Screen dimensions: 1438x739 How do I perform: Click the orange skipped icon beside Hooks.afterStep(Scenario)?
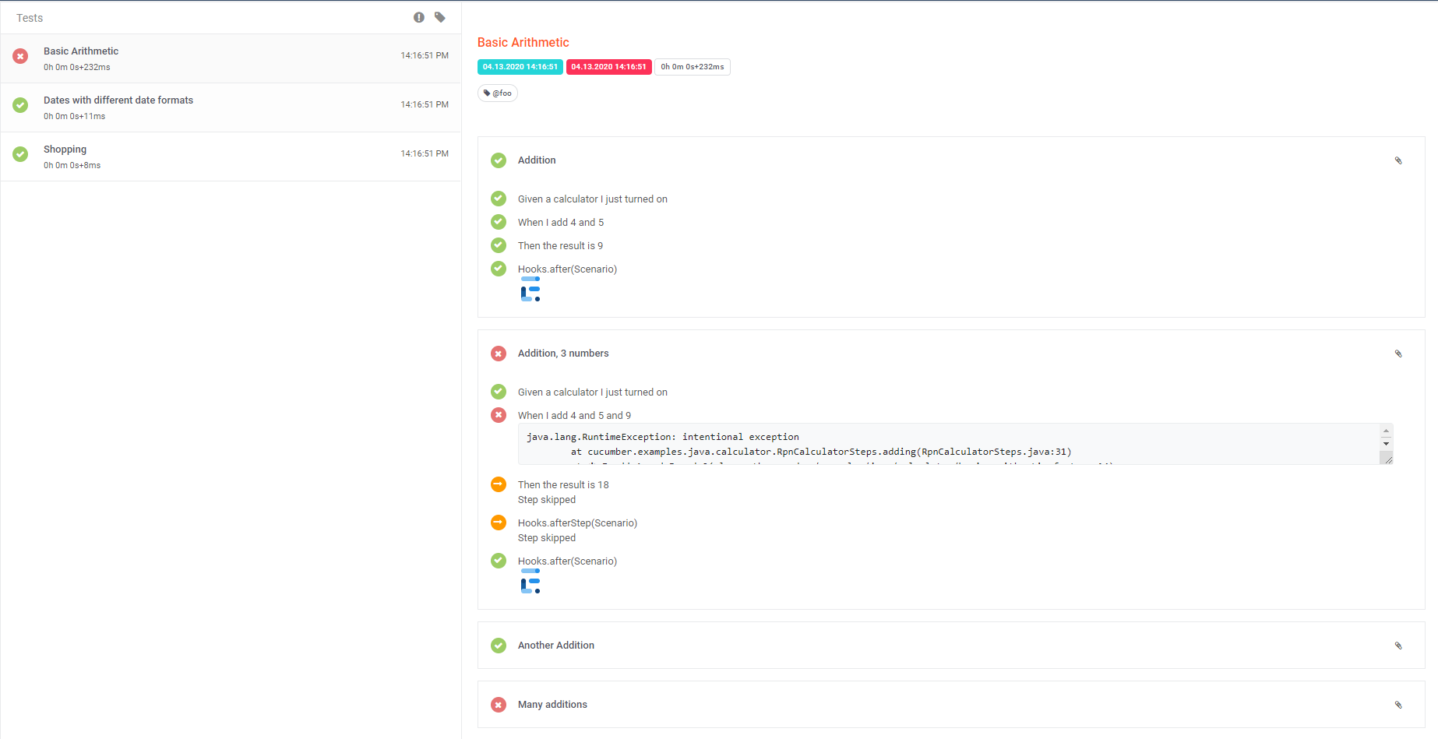pos(499,523)
